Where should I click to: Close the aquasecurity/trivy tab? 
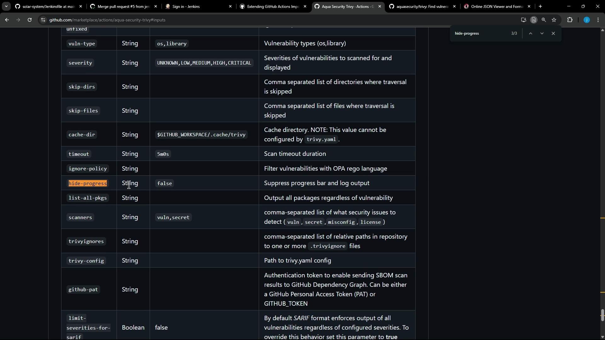(x=454, y=6)
